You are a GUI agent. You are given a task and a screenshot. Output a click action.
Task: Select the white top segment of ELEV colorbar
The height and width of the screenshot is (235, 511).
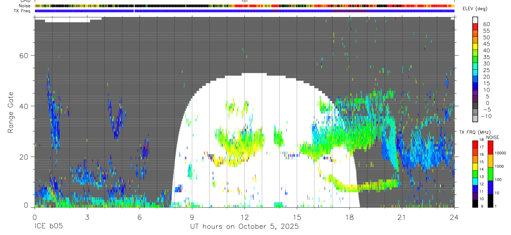(475, 19)
